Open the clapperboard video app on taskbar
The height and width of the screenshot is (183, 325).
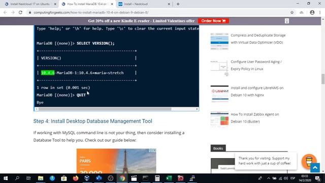(134, 178)
